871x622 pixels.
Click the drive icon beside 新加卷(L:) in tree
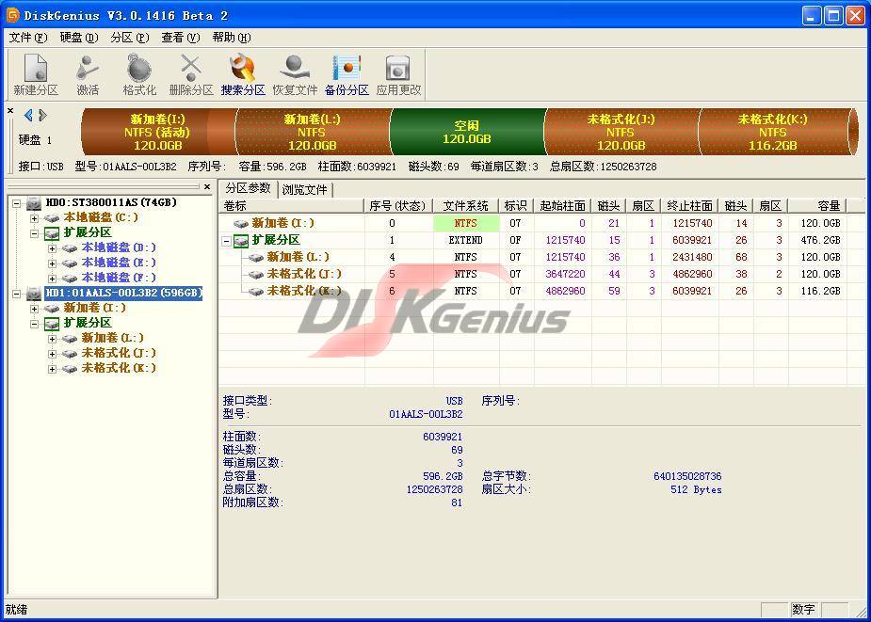tap(70, 338)
